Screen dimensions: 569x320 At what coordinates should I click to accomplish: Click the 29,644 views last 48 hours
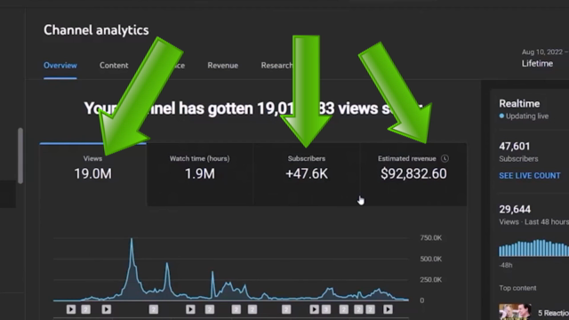(x=515, y=210)
